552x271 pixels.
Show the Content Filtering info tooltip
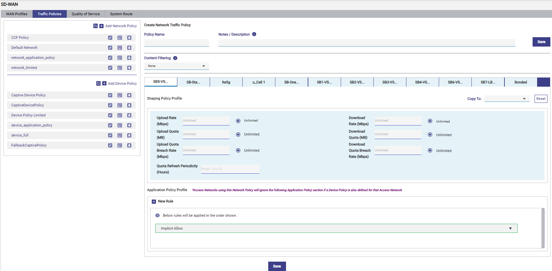tap(175, 58)
